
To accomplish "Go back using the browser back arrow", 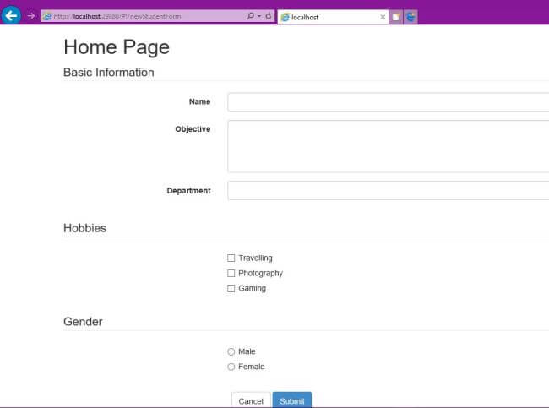I will 11,15.
